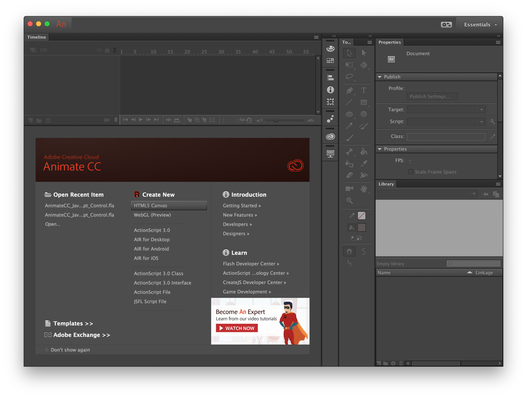Select the Hand tool
Screen dimensions: 527x398
(x=364, y=189)
